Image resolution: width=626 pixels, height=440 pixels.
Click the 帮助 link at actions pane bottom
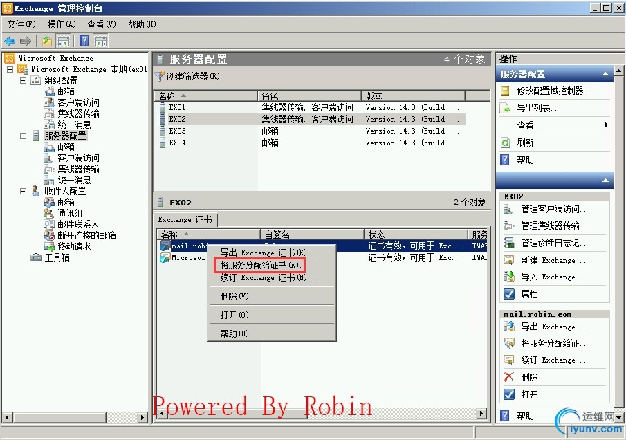click(x=526, y=416)
